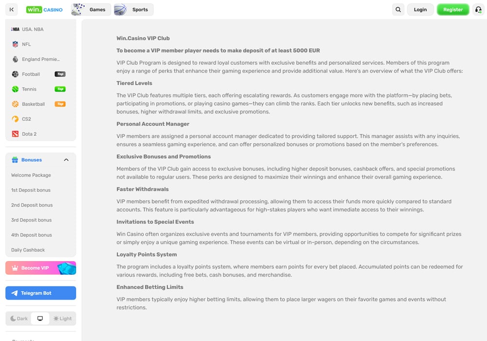The image size is (487, 341).
Task: Switch to Light theme
Action: point(62,319)
